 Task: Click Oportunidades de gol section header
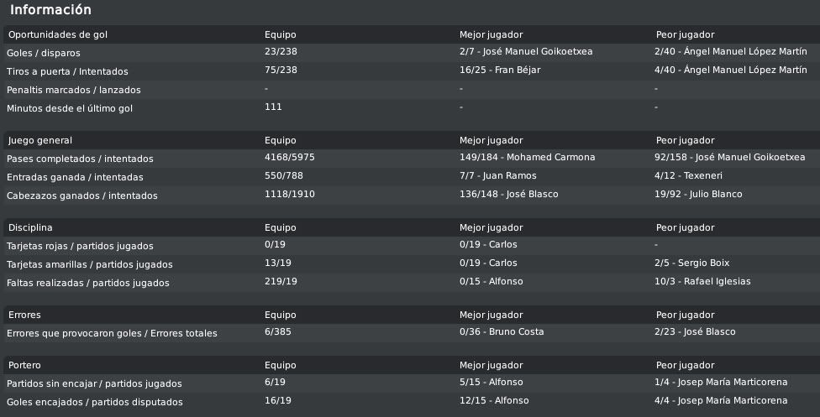pos(57,34)
